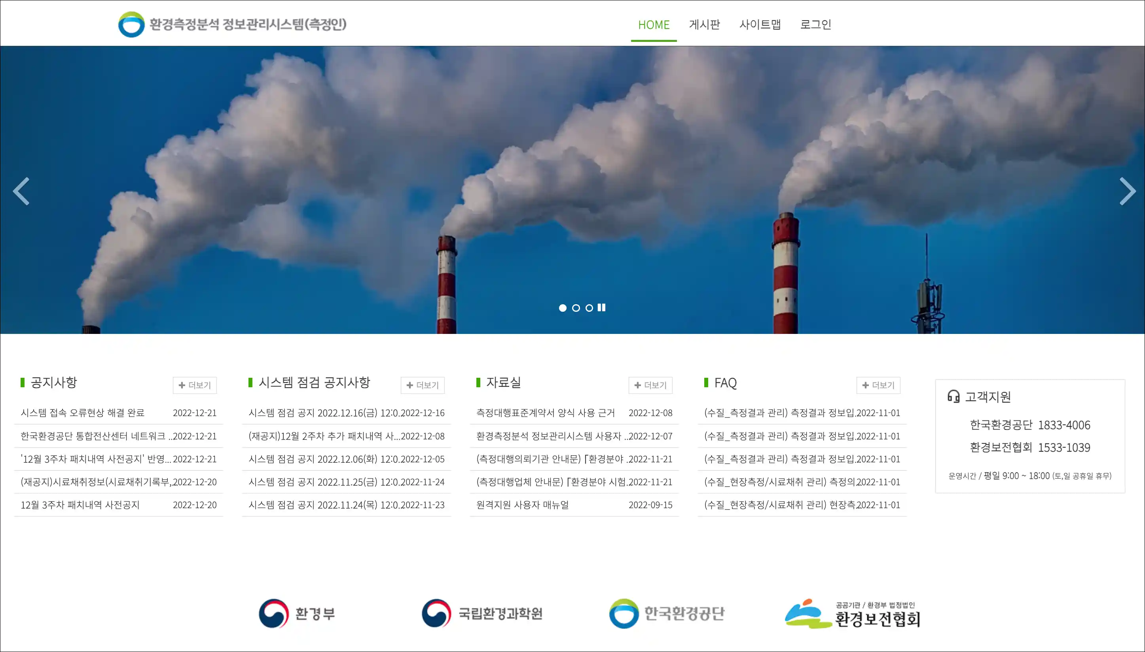Open the 사이트맵 menu
This screenshot has width=1145, height=652.
click(x=760, y=24)
